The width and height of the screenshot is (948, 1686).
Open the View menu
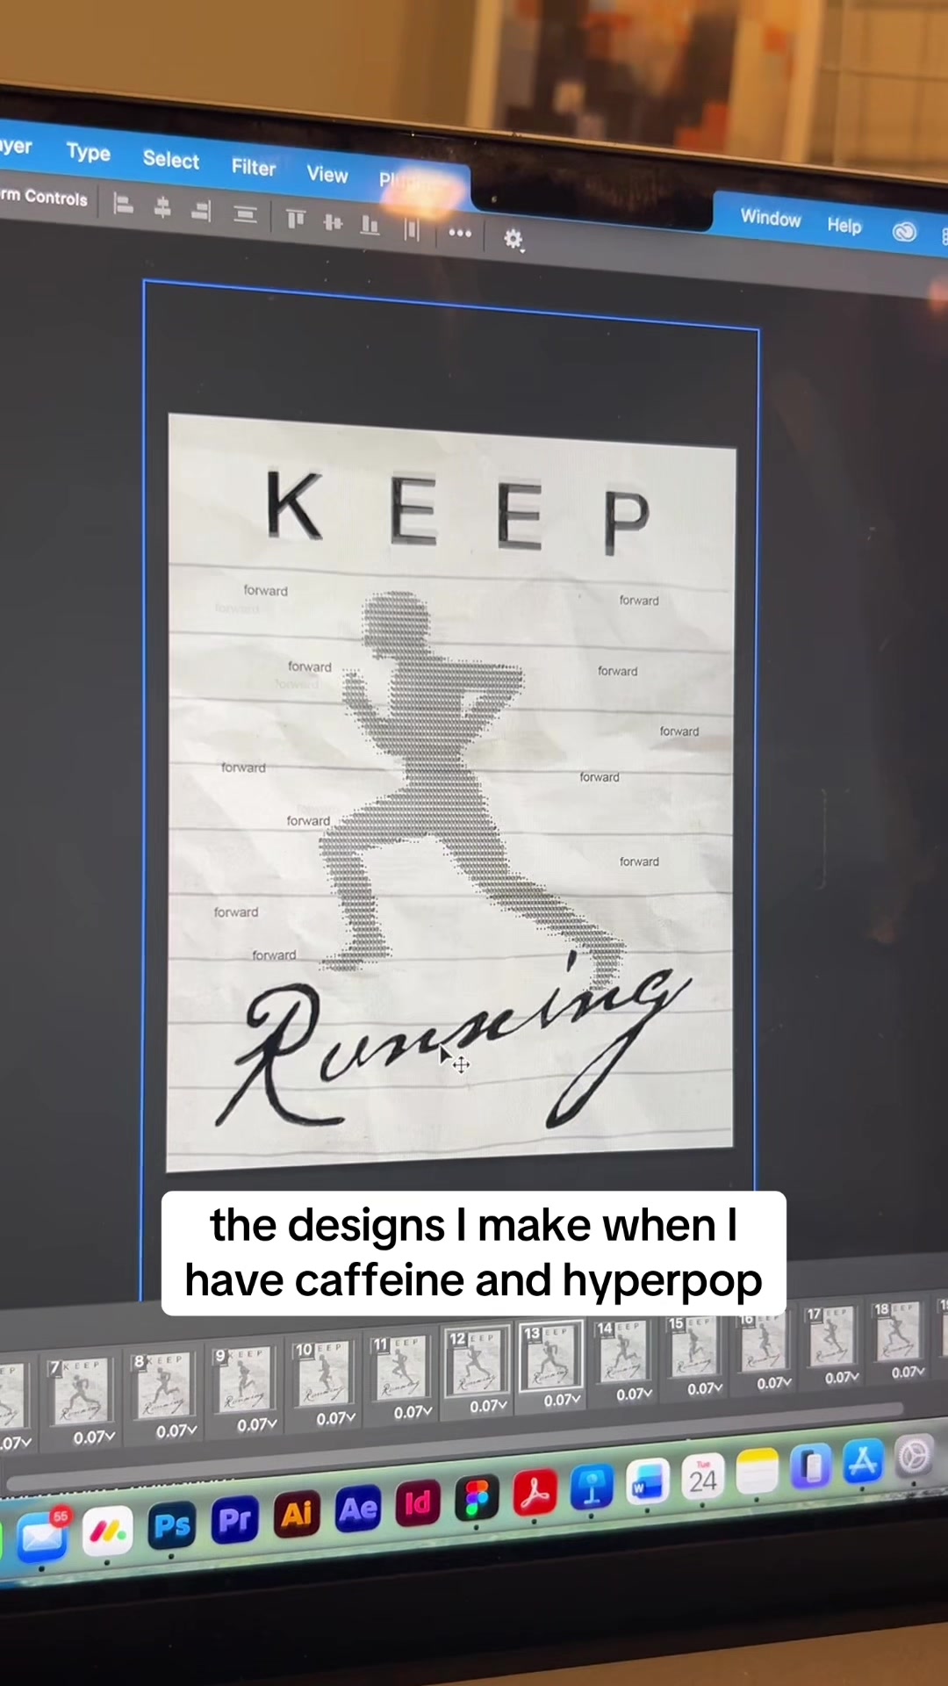(327, 175)
